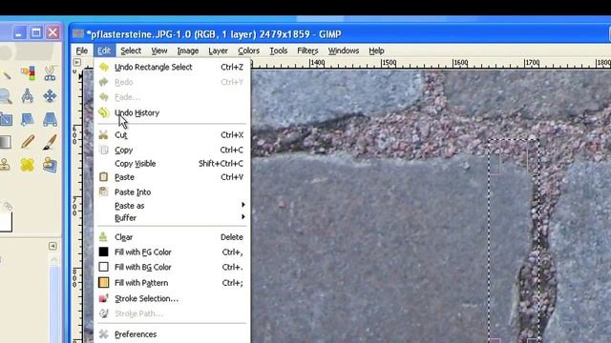Click the greyed-out Redo entry

coord(172,82)
